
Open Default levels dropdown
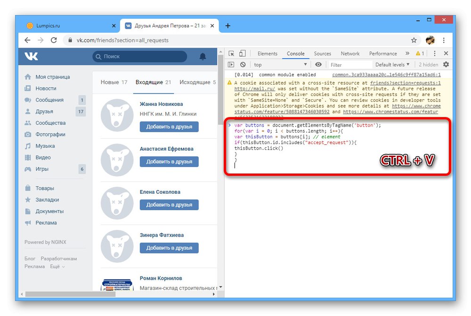click(392, 64)
